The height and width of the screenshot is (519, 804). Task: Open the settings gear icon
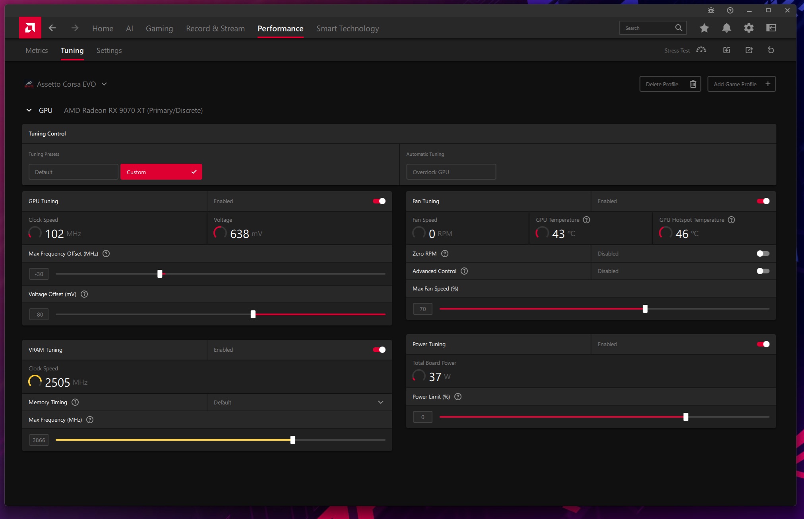tap(748, 28)
